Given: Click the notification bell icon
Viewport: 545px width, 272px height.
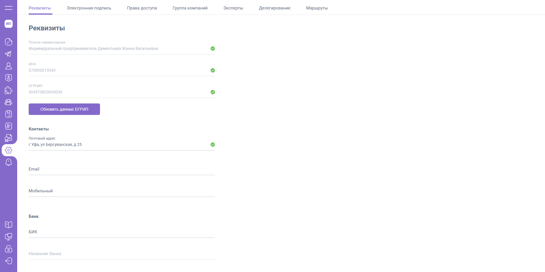Looking at the screenshot, I should 9,162.
